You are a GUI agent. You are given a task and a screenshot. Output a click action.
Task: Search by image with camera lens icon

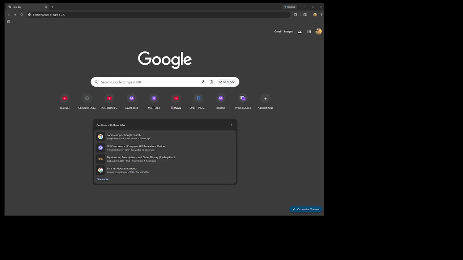click(x=211, y=82)
